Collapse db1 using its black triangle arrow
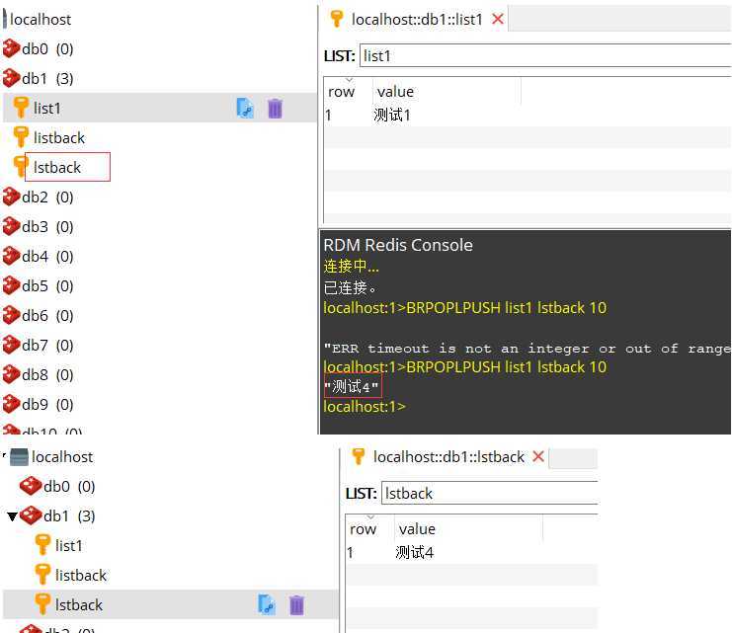Image resolution: width=732 pixels, height=633 pixels. 12,516
